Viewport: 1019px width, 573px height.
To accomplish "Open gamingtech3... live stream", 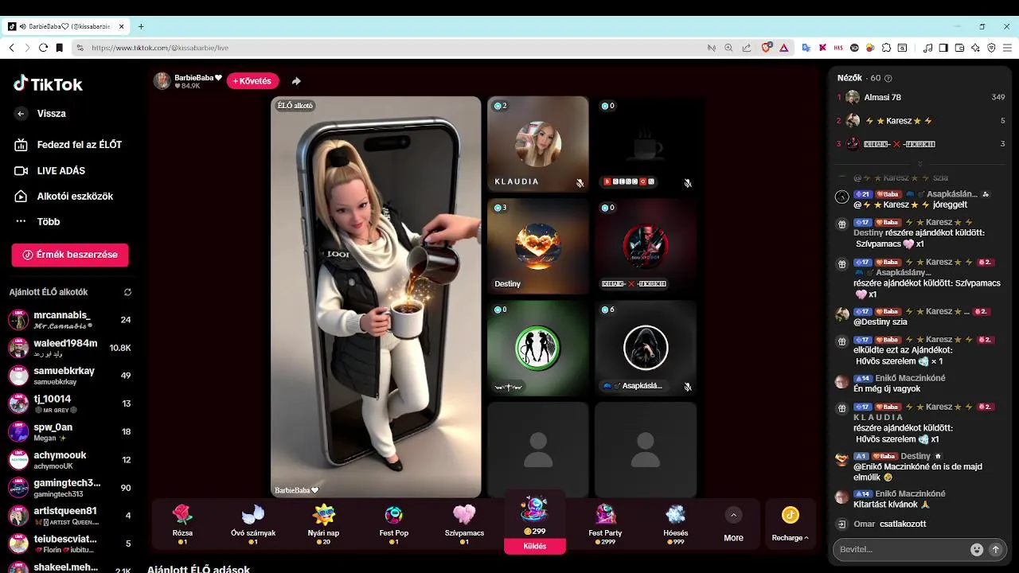I will 70,487.
